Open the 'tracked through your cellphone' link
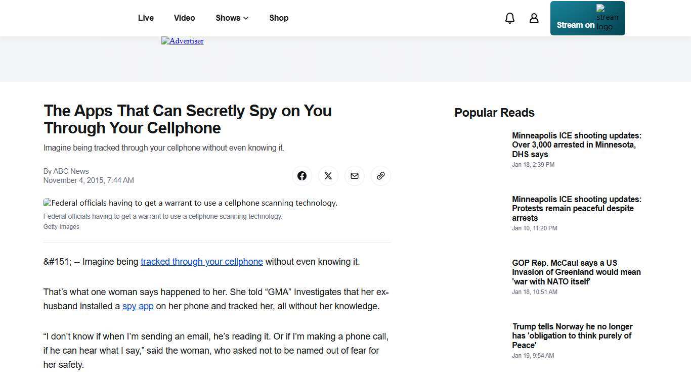Viewport: 691px width, 388px height. pos(202,262)
